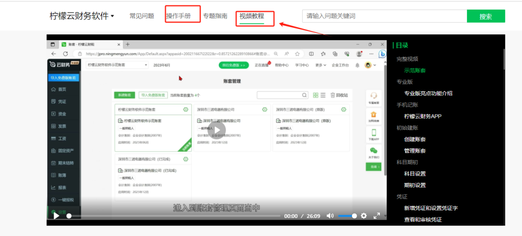Mute the video using the speaker icon
The width and height of the screenshot is (522, 236).
pyautogui.click(x=330, y=216)
